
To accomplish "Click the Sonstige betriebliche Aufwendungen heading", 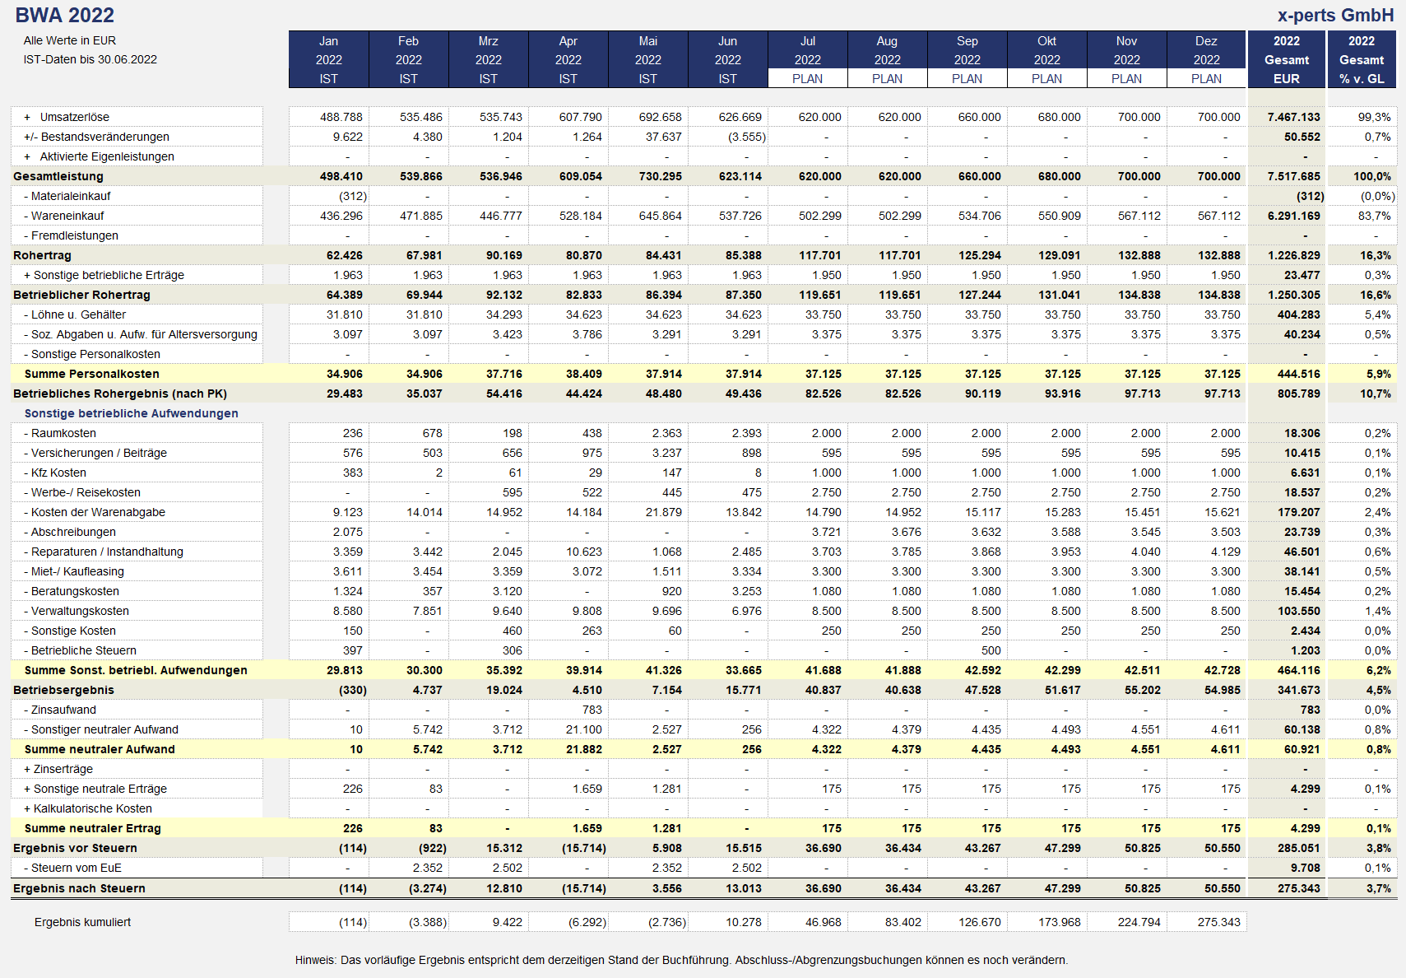I will [x=132, y=413].
